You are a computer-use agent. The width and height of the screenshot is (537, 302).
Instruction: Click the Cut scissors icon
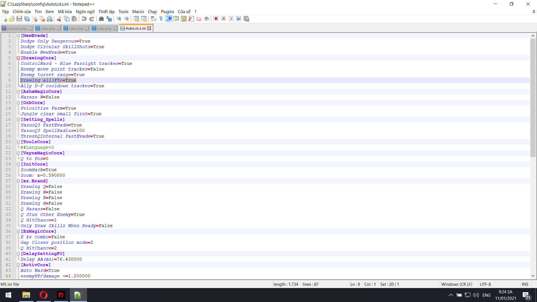coord(59,19)
